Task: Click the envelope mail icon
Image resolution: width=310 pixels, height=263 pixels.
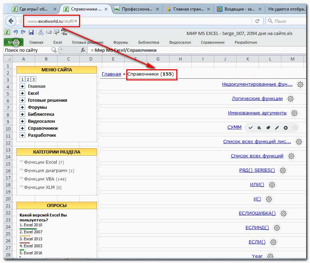Action: (49, 32)
